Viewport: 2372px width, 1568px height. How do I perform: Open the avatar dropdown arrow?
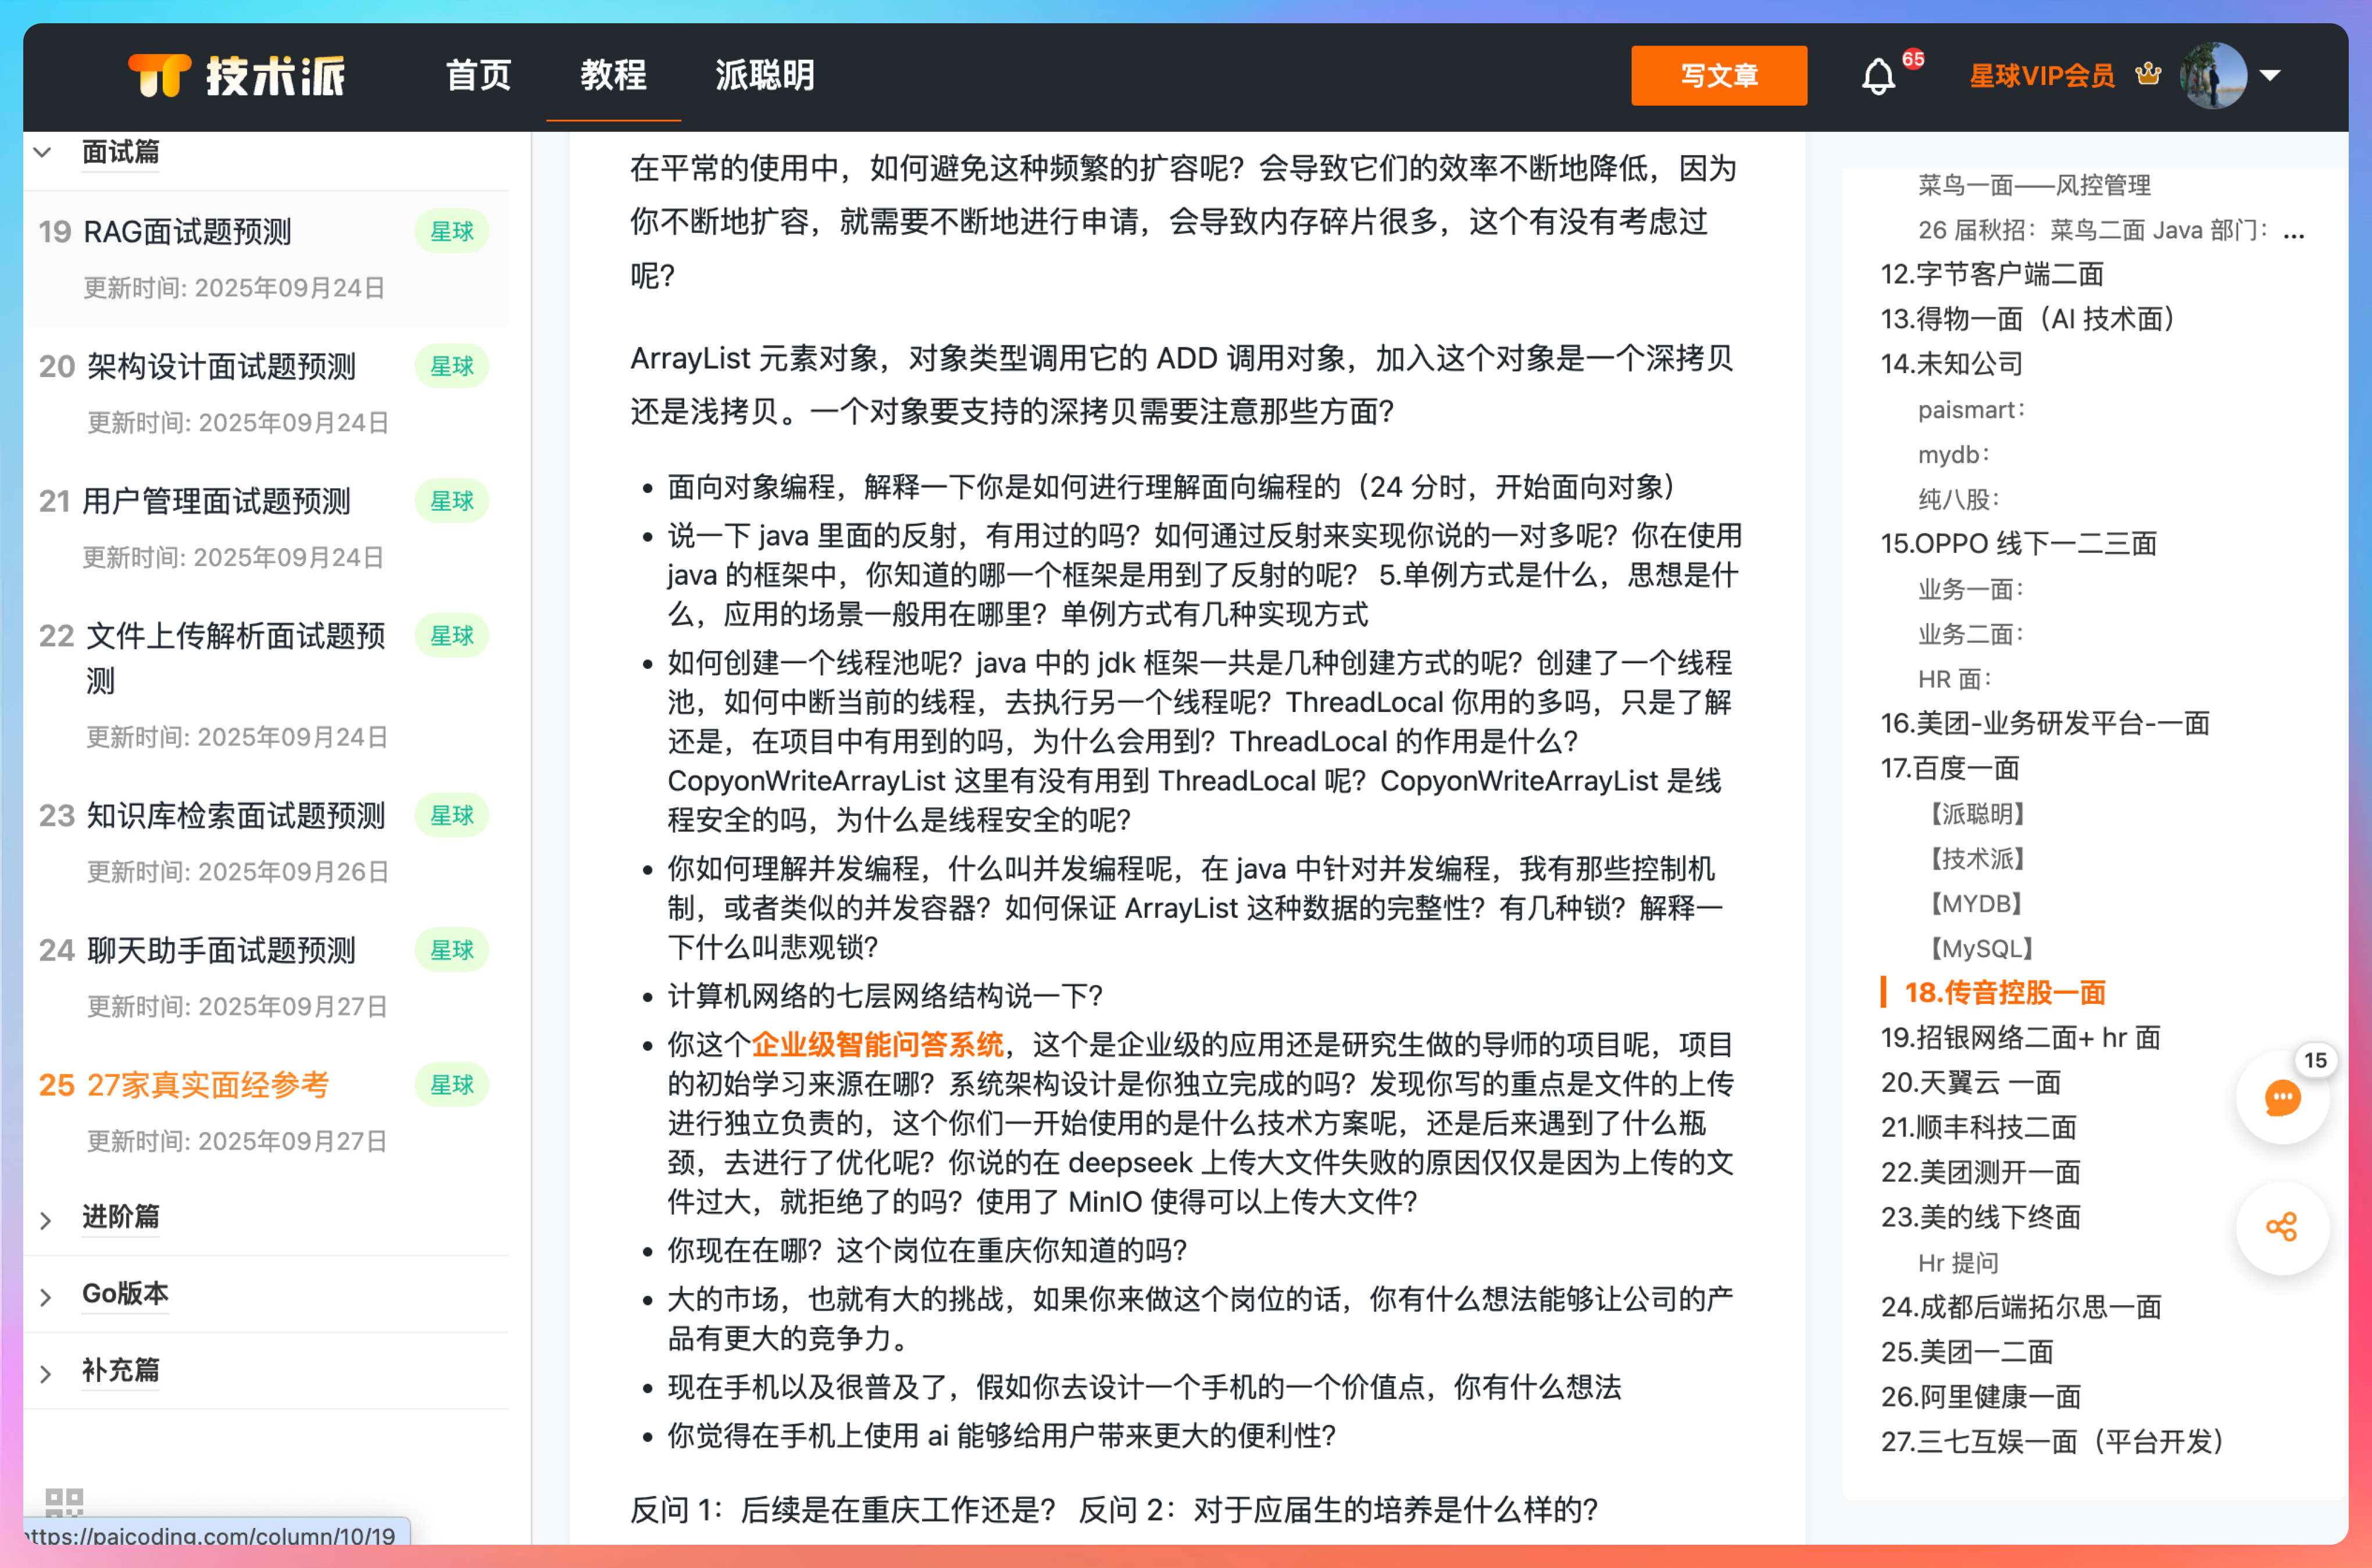tap(2271, 75)
